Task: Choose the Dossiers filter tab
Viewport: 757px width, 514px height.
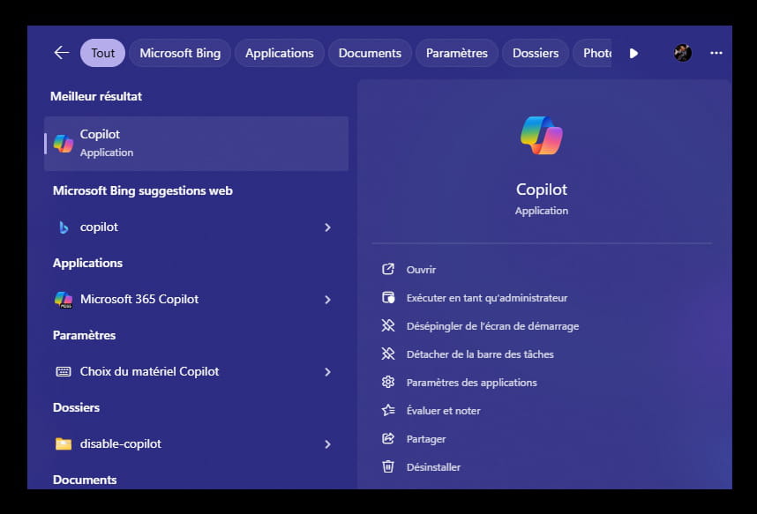Action: point(536,53)
